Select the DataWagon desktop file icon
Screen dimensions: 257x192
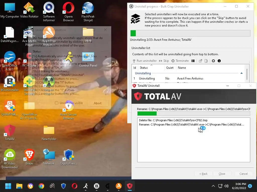(10, 34)
